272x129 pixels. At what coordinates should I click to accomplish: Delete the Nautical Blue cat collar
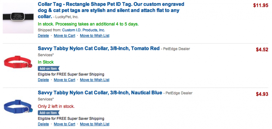(x=44, y=124)
